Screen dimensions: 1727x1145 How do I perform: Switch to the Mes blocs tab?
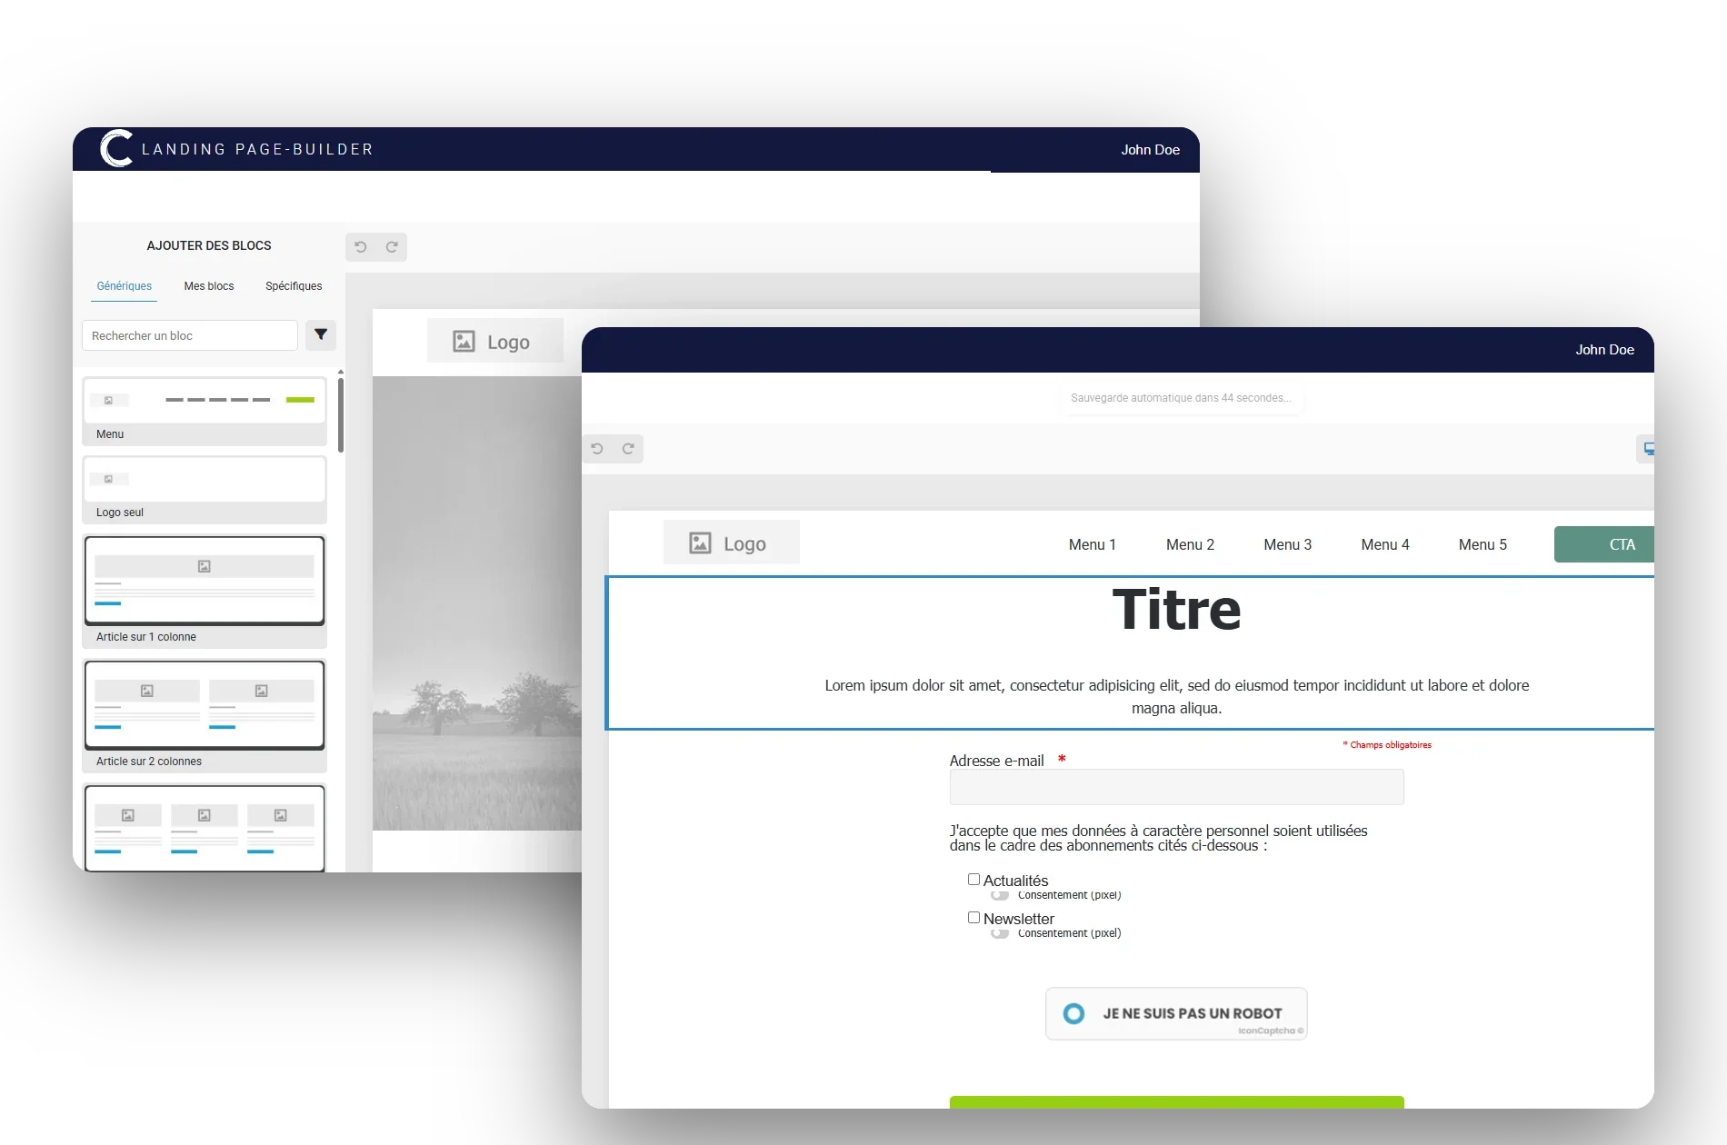point(209,286)
